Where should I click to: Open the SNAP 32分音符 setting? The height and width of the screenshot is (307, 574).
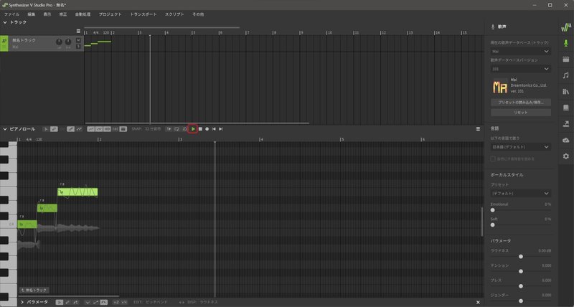146,129
